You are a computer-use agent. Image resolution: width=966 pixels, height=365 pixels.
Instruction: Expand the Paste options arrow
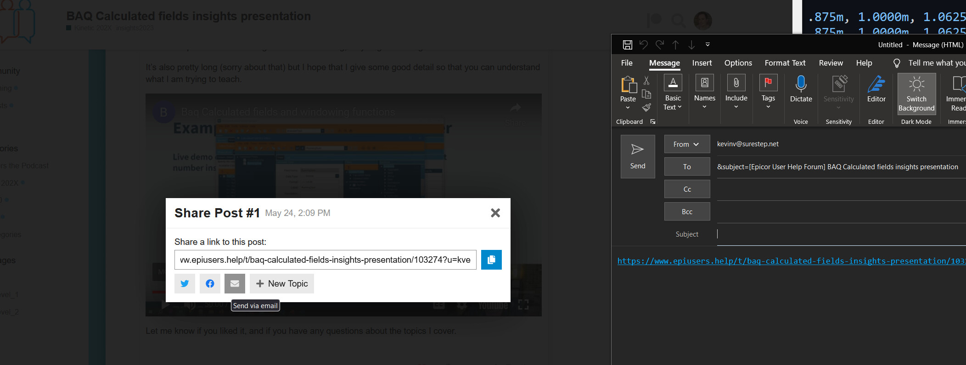(x=628, y=108)
